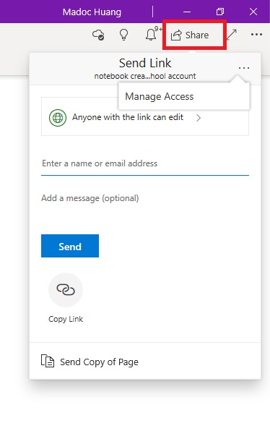Image resolution: width=270 pixels, height=431 pixels.
Task: Click the Copy Link chain icon
Action: click(x=66, y=290)
